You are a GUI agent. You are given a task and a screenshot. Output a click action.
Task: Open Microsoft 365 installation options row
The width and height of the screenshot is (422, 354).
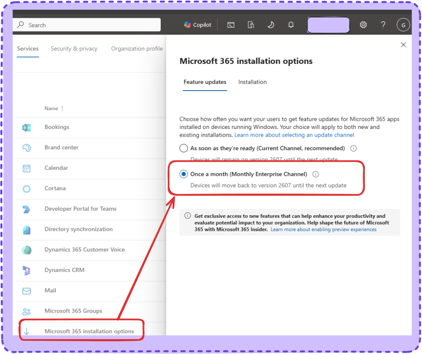[x=91, y=330]
